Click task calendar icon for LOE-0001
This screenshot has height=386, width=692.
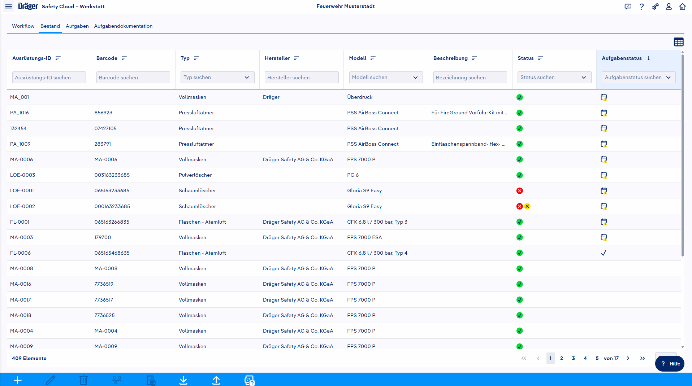coord(604,191)
